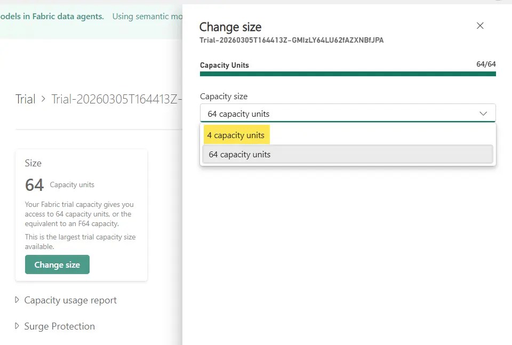This screenshot has width=512, height=345.
Task: Click the large 64 value in Size card
Action: (34, 184)
